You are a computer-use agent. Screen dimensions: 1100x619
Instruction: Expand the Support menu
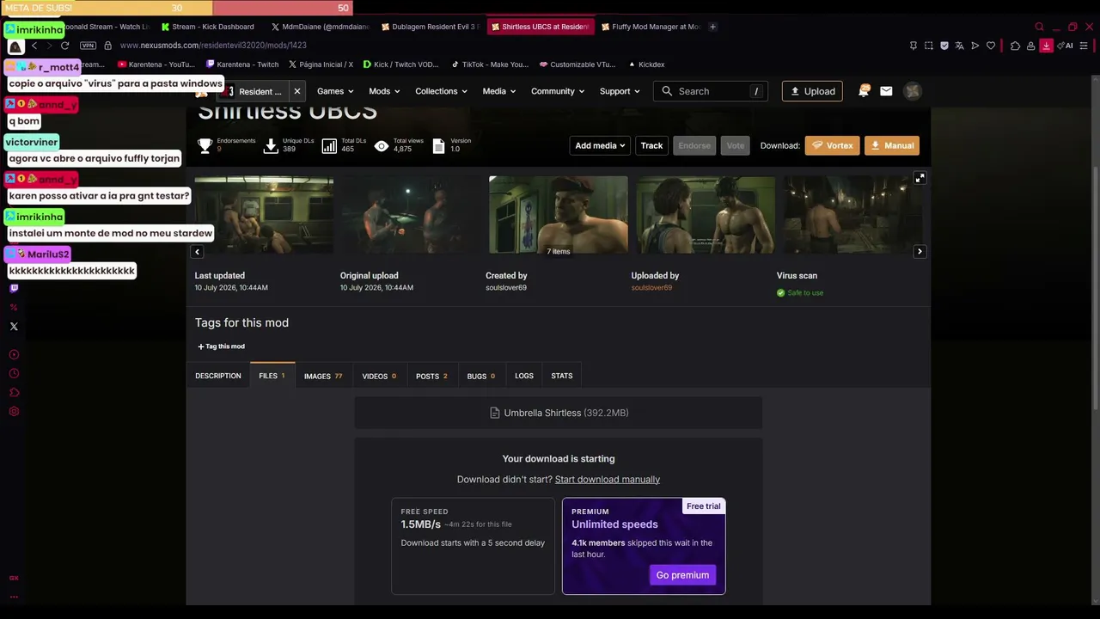(x=620, y=91)
